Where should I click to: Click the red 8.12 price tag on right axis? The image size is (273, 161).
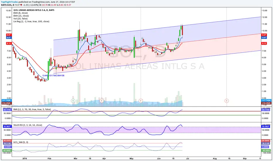(x=264, y=44)
